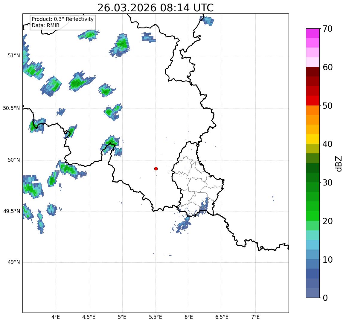The height and width of the screenshot is (323, 346).
Task: Click the colorbar tick label 0
Action: point(325,298)
